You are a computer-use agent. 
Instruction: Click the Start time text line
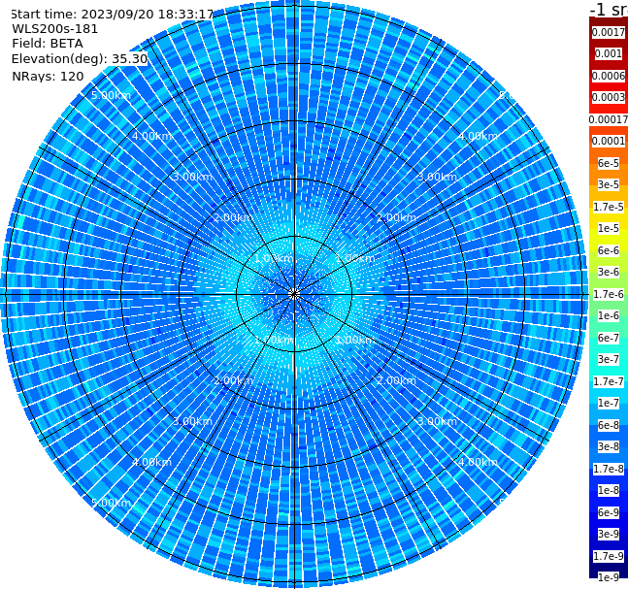pos(112,14)
